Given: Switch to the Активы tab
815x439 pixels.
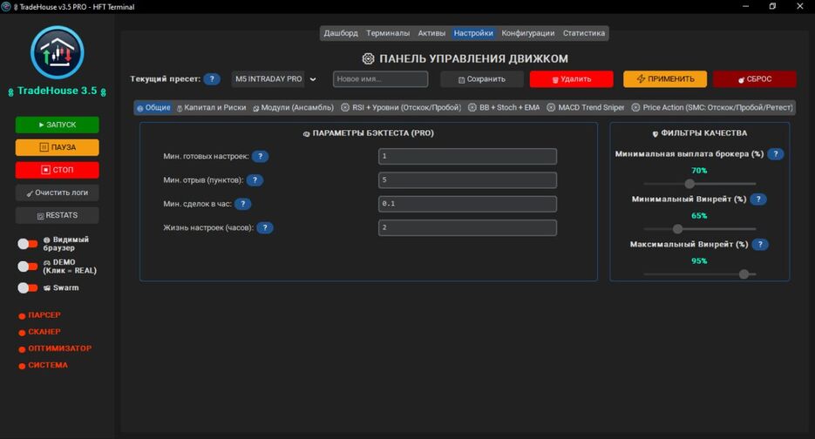Looking at the screenshot, I should (x=431, y=33).
